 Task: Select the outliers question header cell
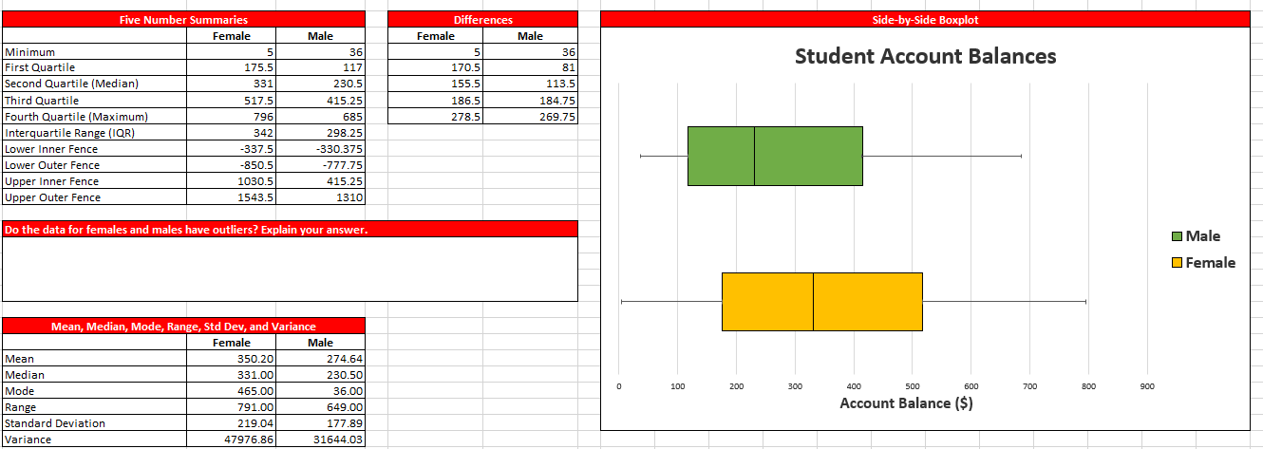tap(290, 229)
